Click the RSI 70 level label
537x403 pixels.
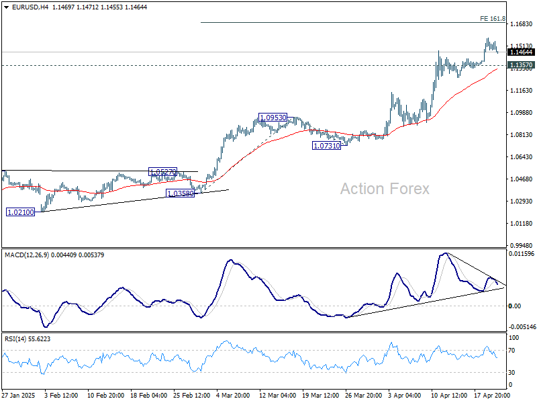511,350
